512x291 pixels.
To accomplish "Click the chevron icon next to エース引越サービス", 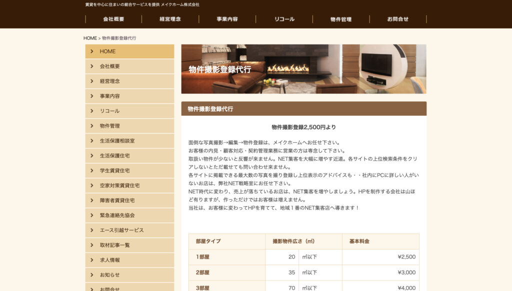I will coord(92,230).
